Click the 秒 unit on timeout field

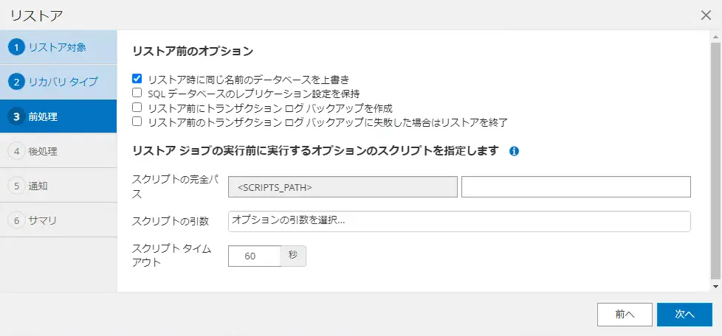[293, 256]
